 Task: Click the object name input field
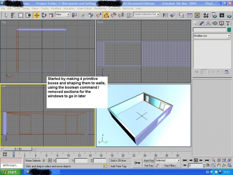point(210,30)
